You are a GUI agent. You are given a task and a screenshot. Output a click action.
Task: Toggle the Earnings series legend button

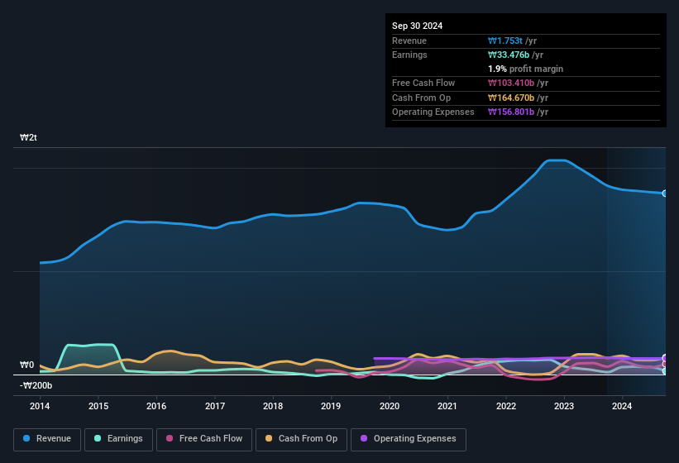pos(118,440)
